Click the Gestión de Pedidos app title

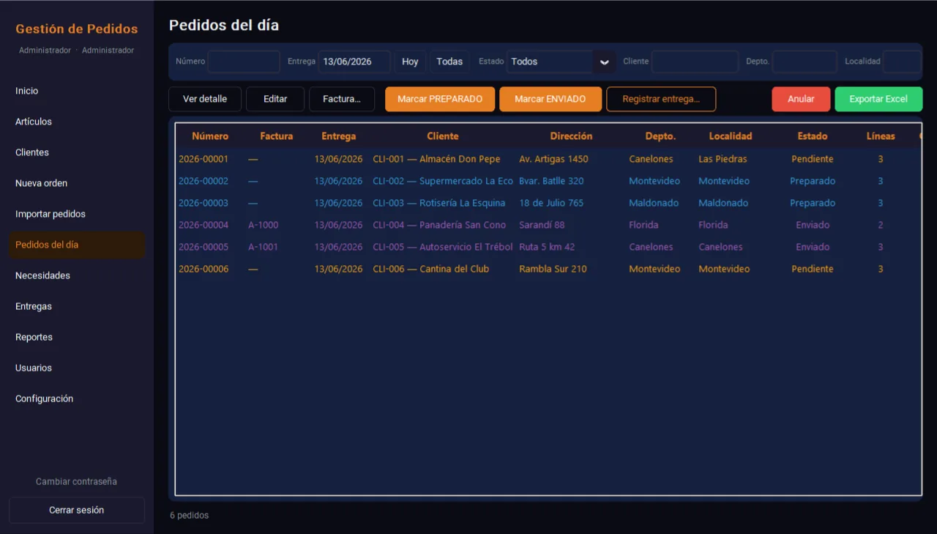[x=77, y=29]
